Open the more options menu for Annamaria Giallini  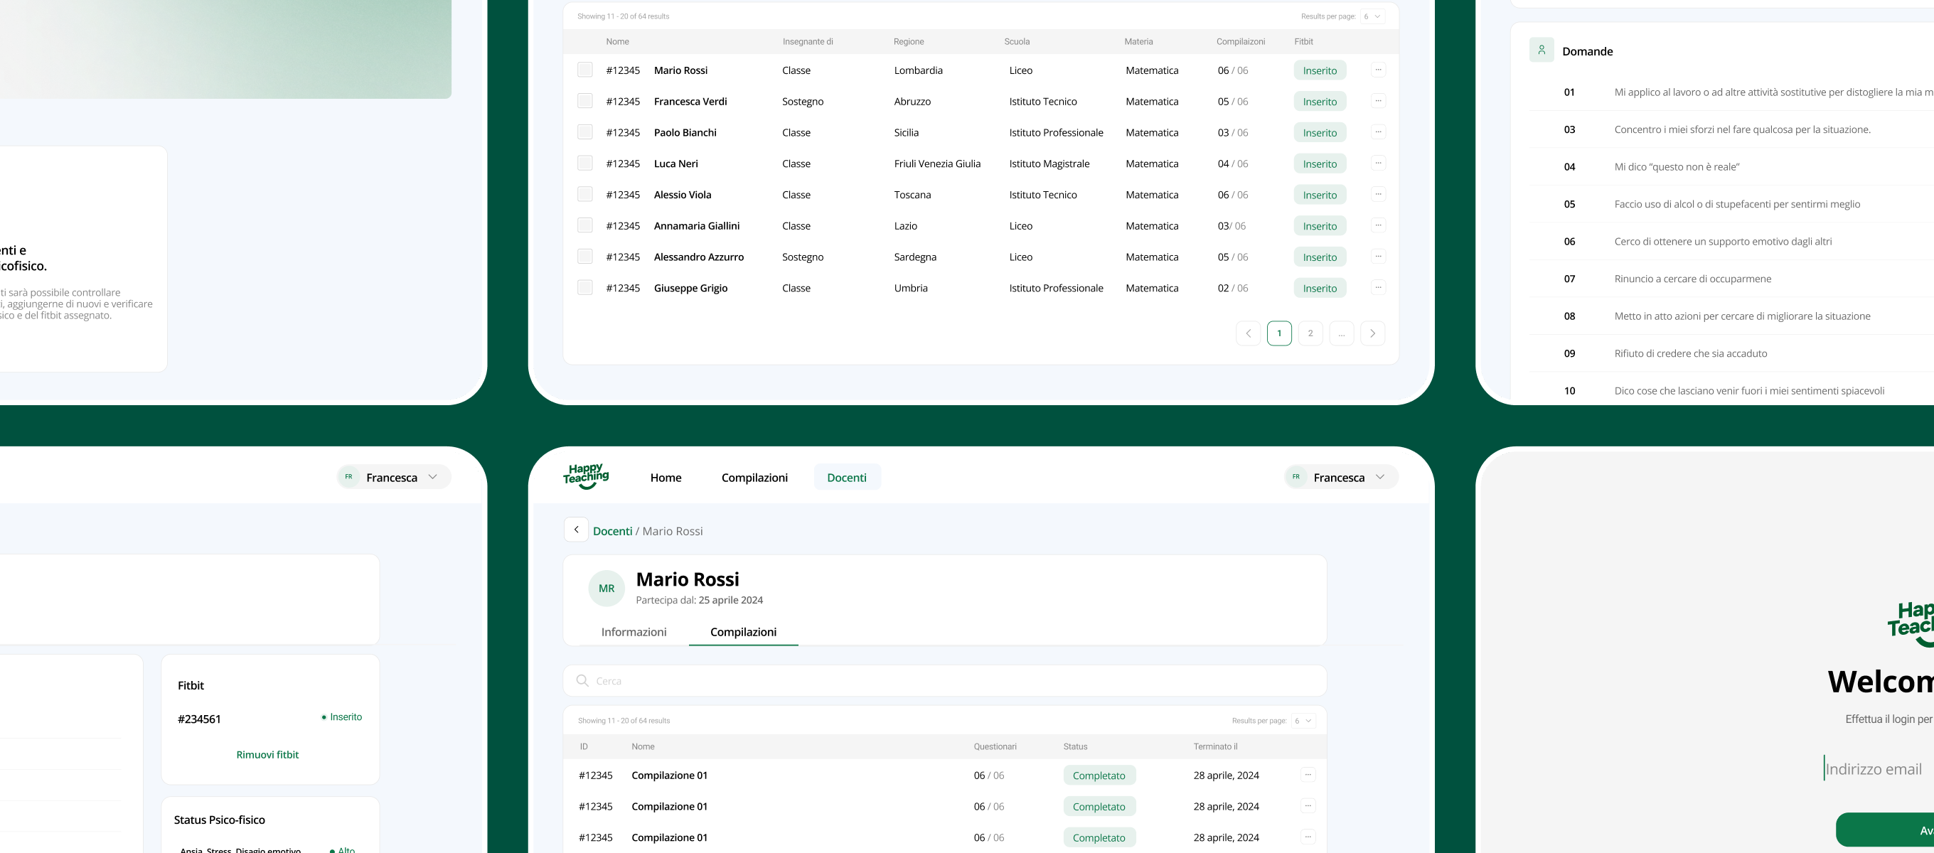[x=1378, y=225]
